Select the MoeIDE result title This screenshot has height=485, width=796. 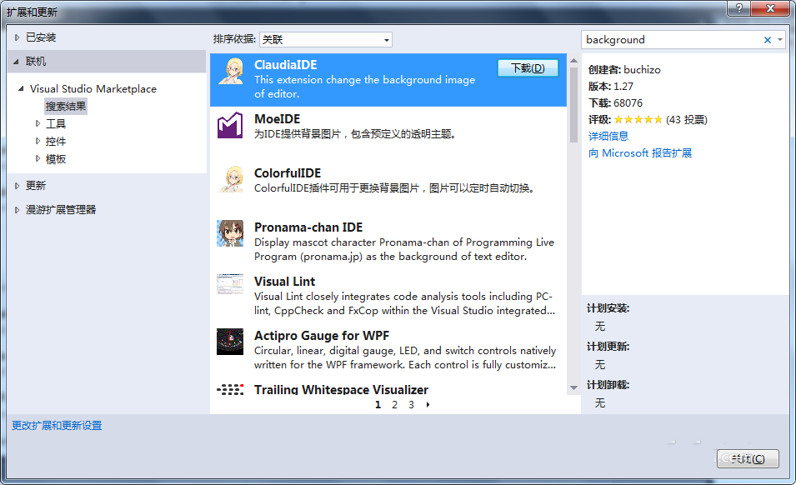(278, 119)
